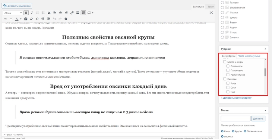This screenshot has width=272, height=139.
Task: Enter distraction-free fullscreen mode
Action: point(211,13)
